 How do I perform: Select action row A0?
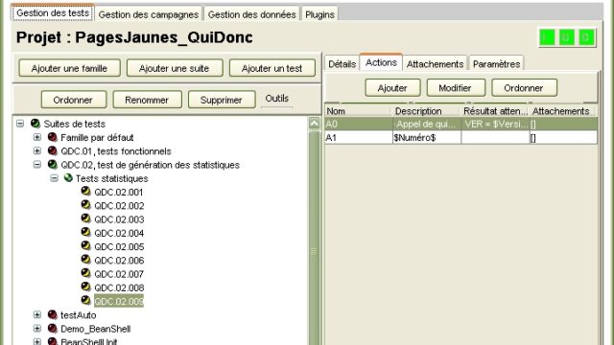[460, 124]
